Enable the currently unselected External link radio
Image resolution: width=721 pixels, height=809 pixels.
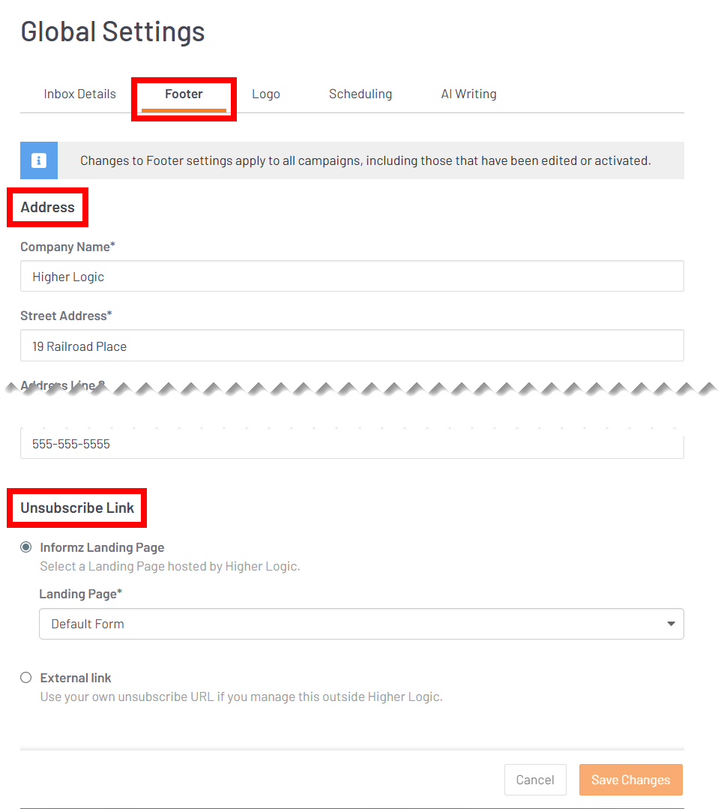point(25,677)
